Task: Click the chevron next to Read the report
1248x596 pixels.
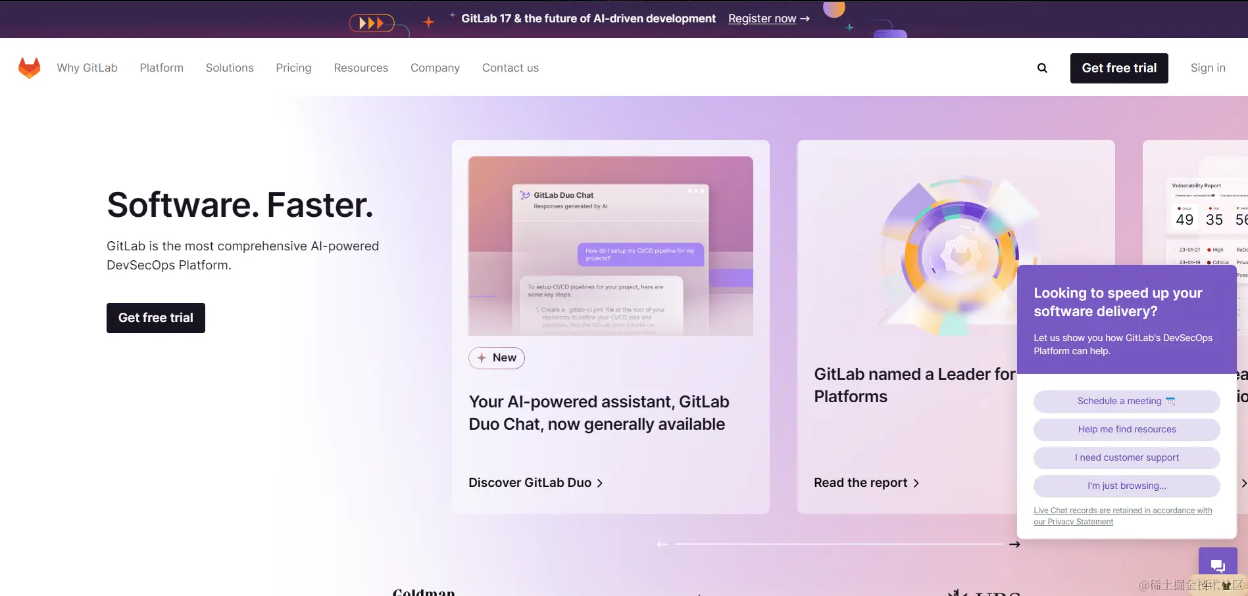Action: [916, 483]
